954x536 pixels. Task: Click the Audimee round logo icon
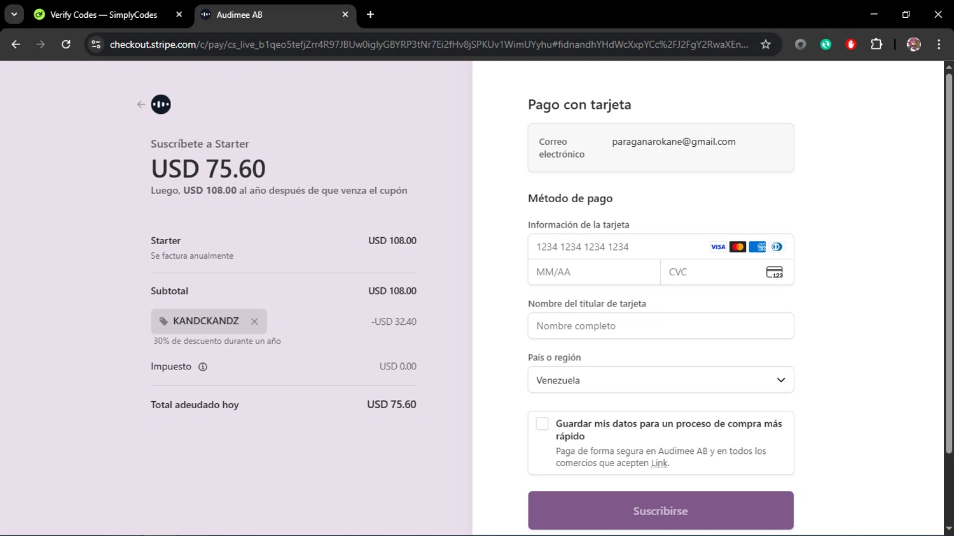click(x=161, y=104)
